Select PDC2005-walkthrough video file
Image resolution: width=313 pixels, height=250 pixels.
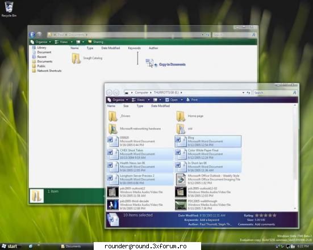click(x=203, y=205)
